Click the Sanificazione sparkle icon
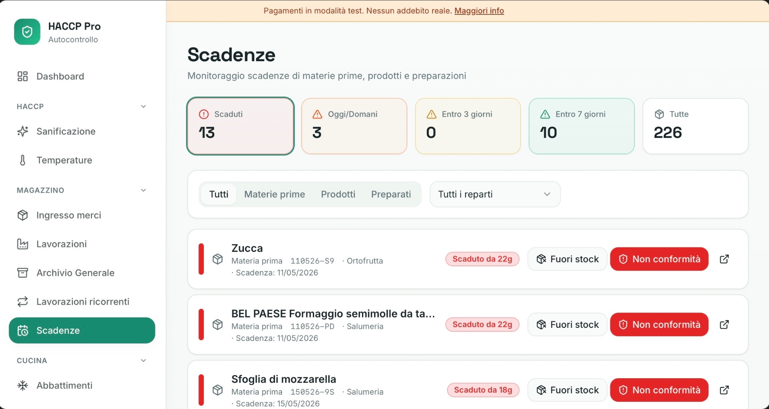 (23, 131)
